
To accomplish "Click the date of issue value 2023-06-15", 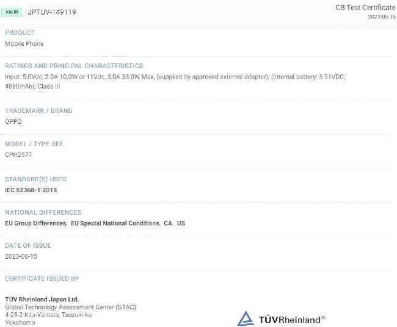I will [x=21, y=256].
